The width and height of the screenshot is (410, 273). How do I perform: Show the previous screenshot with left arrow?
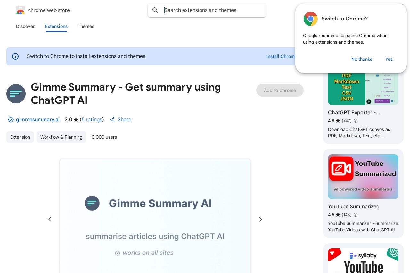pos(50,219)
